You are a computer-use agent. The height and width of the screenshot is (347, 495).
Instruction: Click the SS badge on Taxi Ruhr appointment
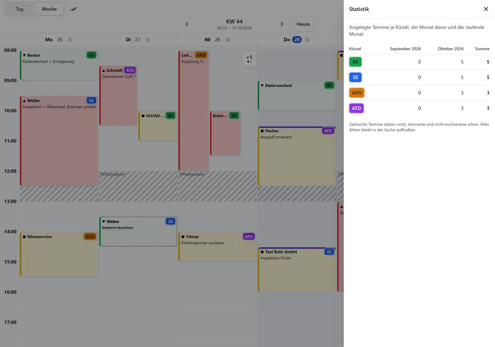(x=329, y=252)
